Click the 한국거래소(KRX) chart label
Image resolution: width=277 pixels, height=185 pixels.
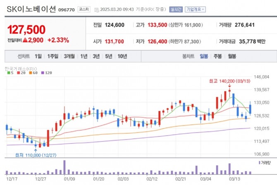click(x=21, y=69)
